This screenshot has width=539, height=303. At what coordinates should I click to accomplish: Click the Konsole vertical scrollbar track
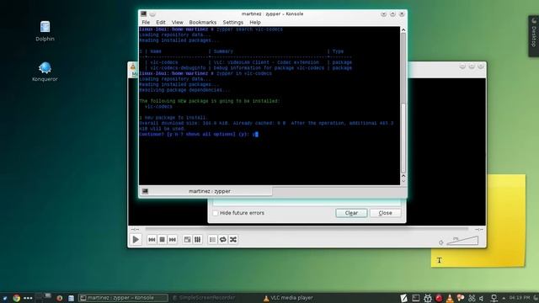[x=403, y=103]
